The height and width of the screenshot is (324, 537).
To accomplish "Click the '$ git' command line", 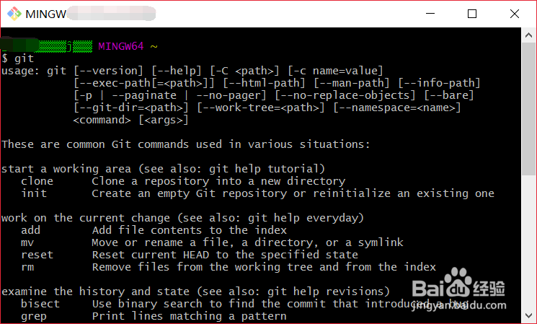I will tap(17, 58).
